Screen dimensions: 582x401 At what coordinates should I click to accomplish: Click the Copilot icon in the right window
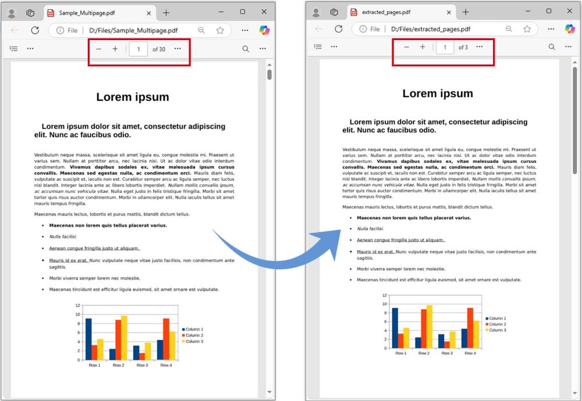569,28
